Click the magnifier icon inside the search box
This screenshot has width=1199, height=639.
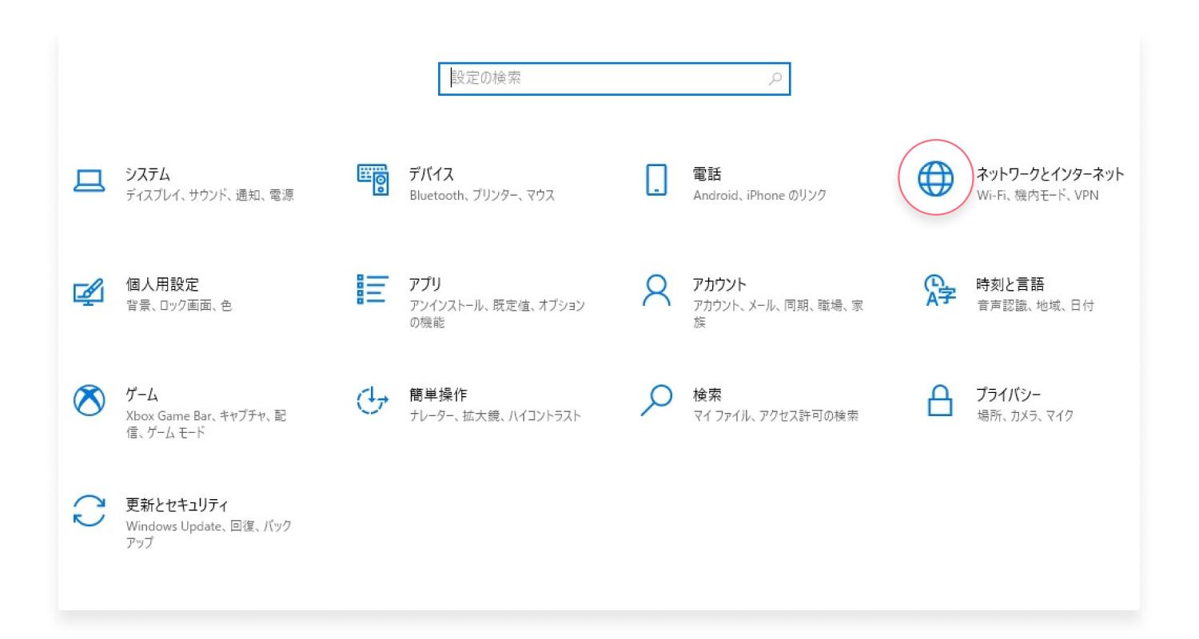tap(775, 79)
